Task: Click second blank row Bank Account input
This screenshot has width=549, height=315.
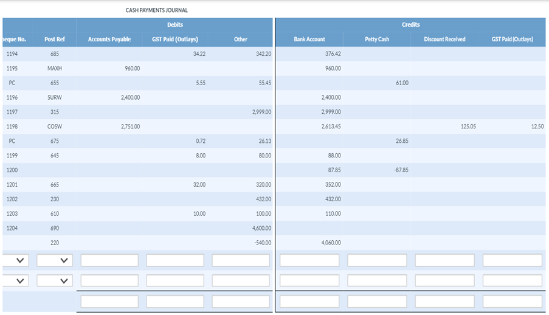Action: coord(309,281)
